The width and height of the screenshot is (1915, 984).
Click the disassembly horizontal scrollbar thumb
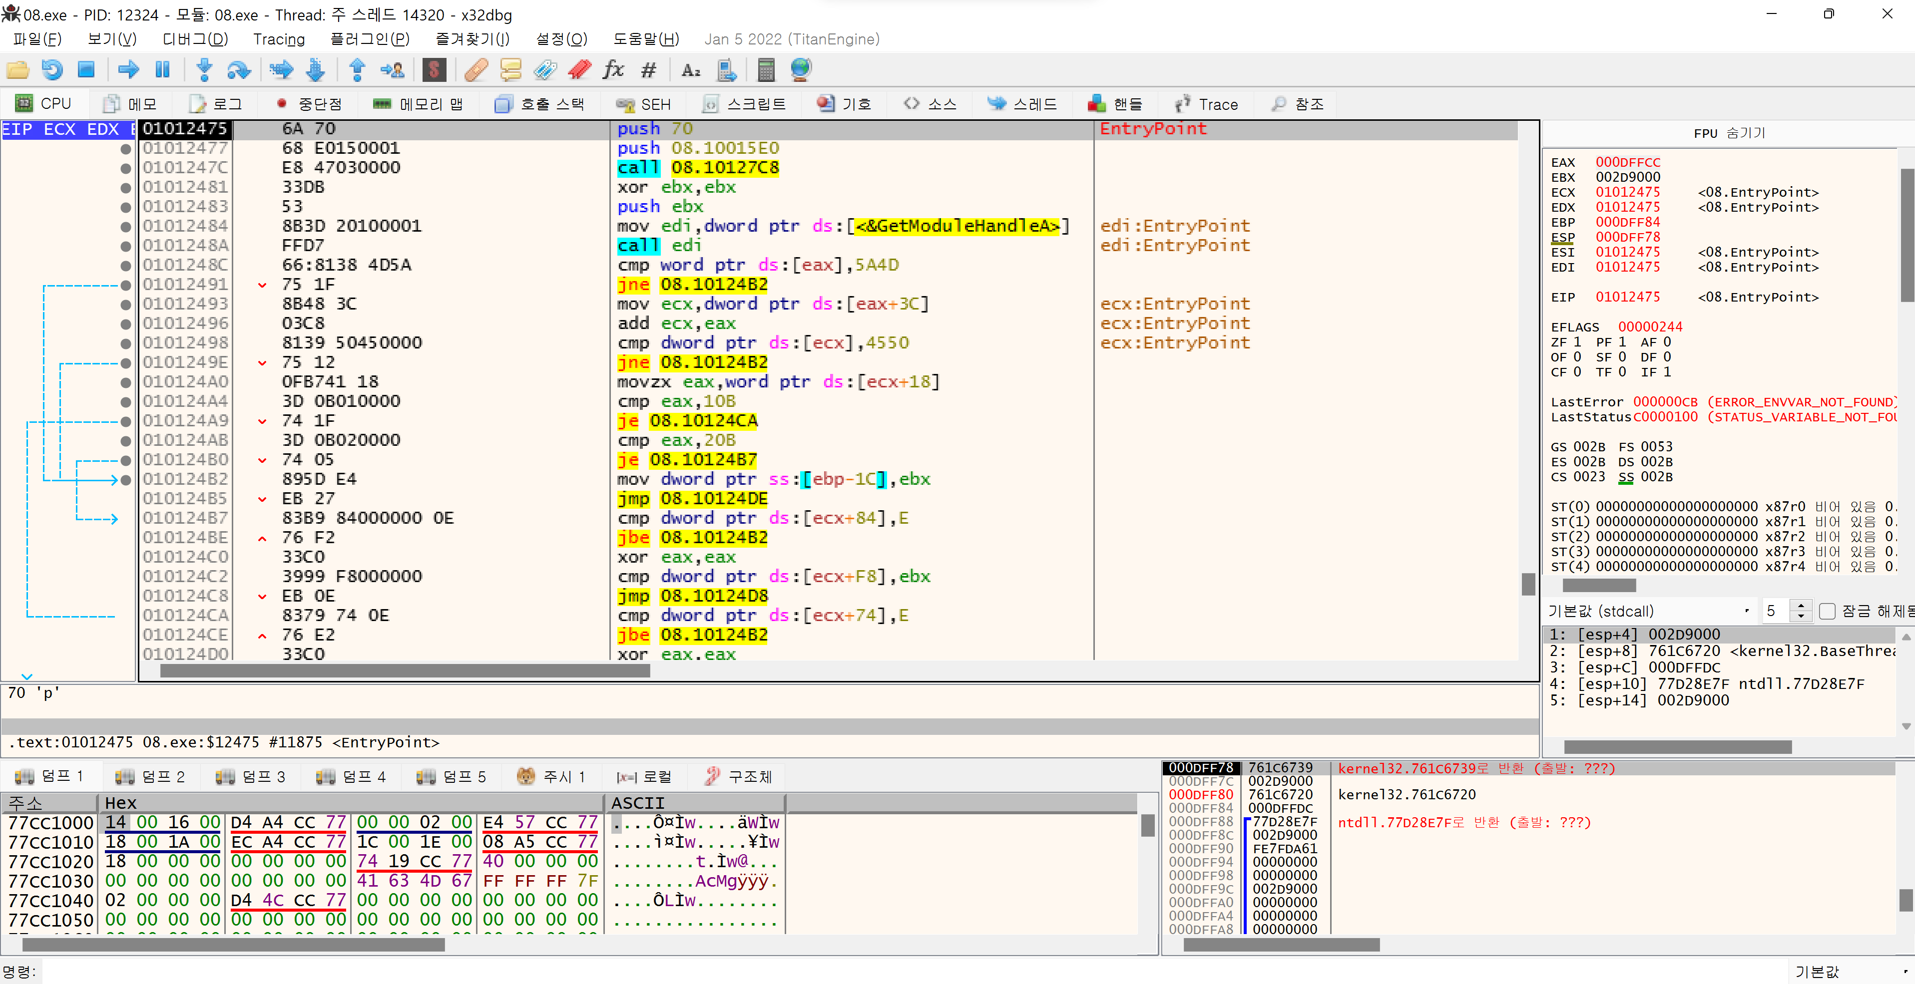[x=405, y=670]
